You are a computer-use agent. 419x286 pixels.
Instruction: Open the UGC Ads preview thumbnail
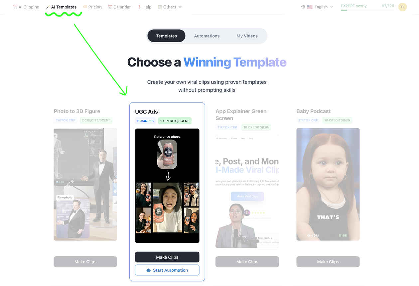[x=167, y=186]
